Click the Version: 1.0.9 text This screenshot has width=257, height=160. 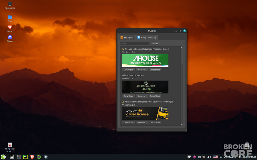128,52
